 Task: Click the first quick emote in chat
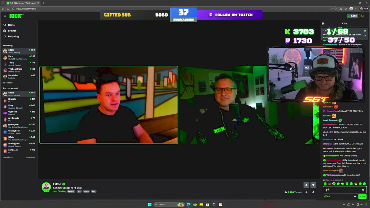pyautogui.click(x=325, y=184)
